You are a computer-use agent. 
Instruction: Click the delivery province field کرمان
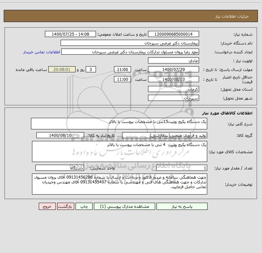(174, 89)
